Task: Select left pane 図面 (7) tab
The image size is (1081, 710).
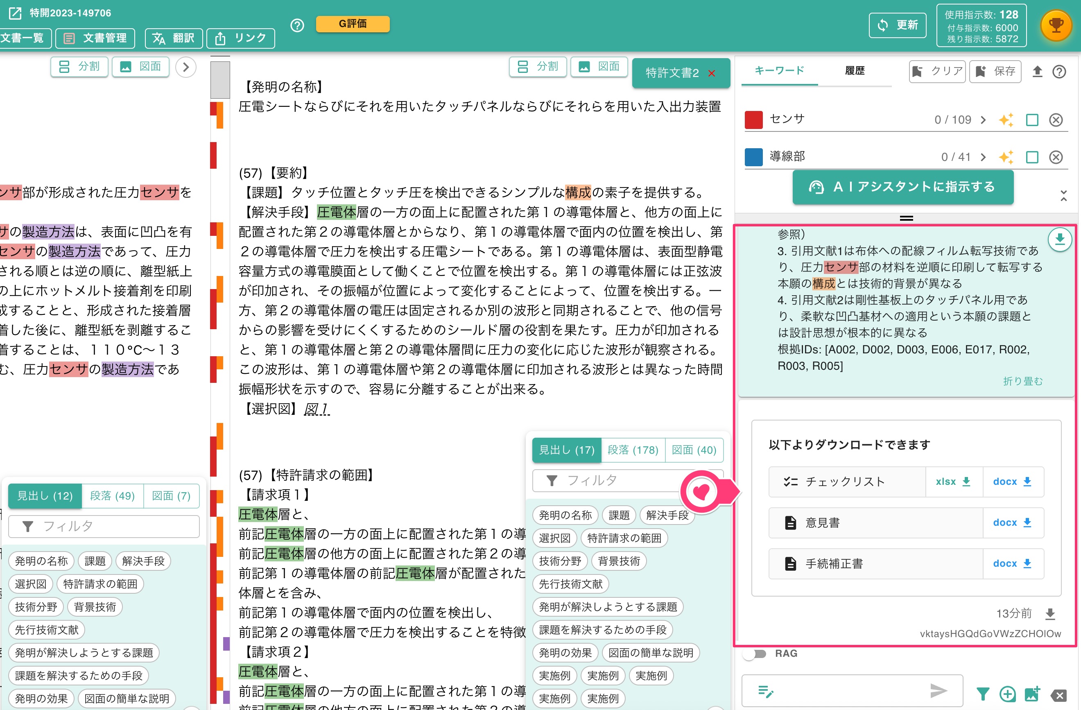Action: click(x=171, y=495)
